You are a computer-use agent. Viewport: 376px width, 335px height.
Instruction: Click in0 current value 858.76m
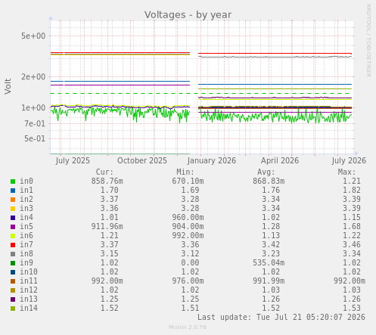pyautogui.click(x=107, y=181)
